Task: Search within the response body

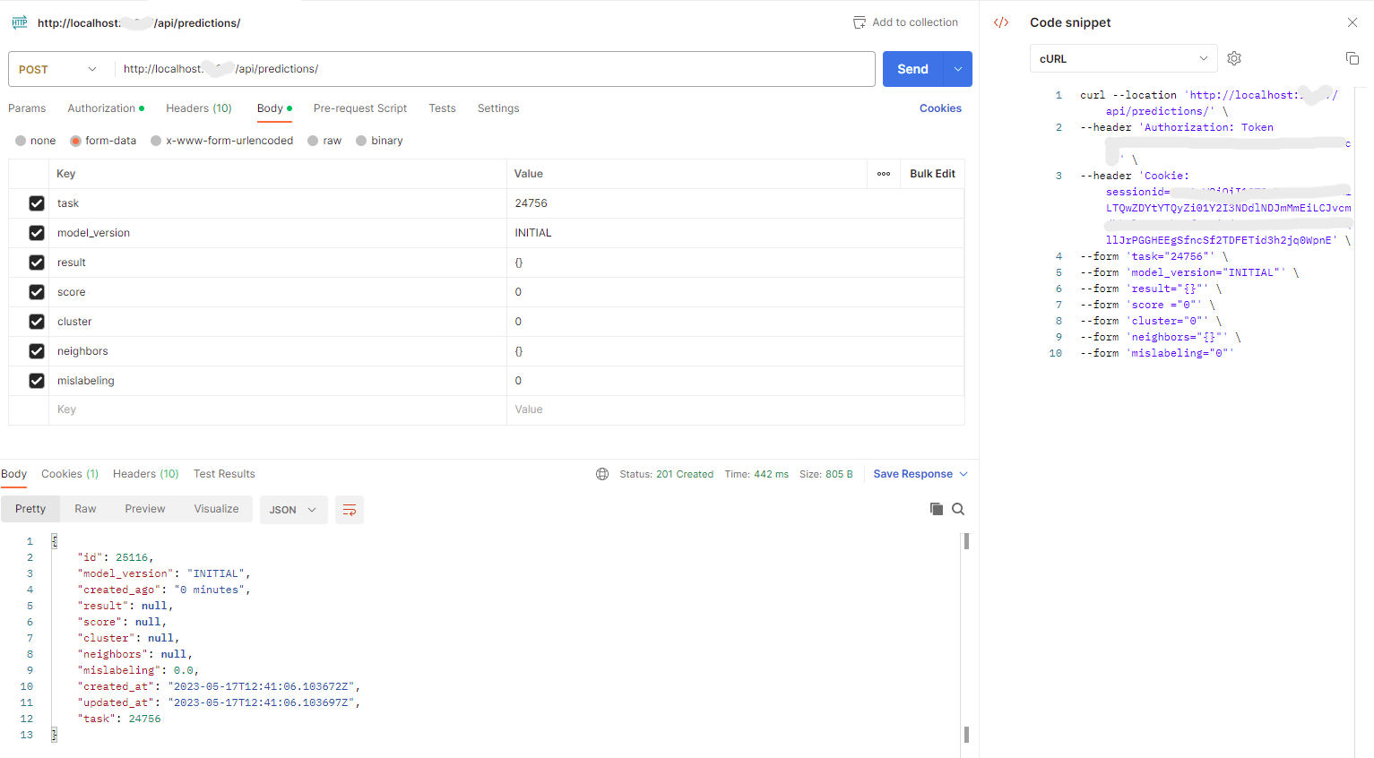Action: pos(958,508)
